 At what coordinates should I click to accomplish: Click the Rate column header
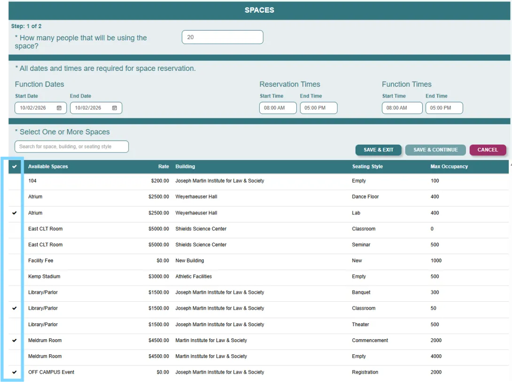pyautogui.click(x=163, y=167)
